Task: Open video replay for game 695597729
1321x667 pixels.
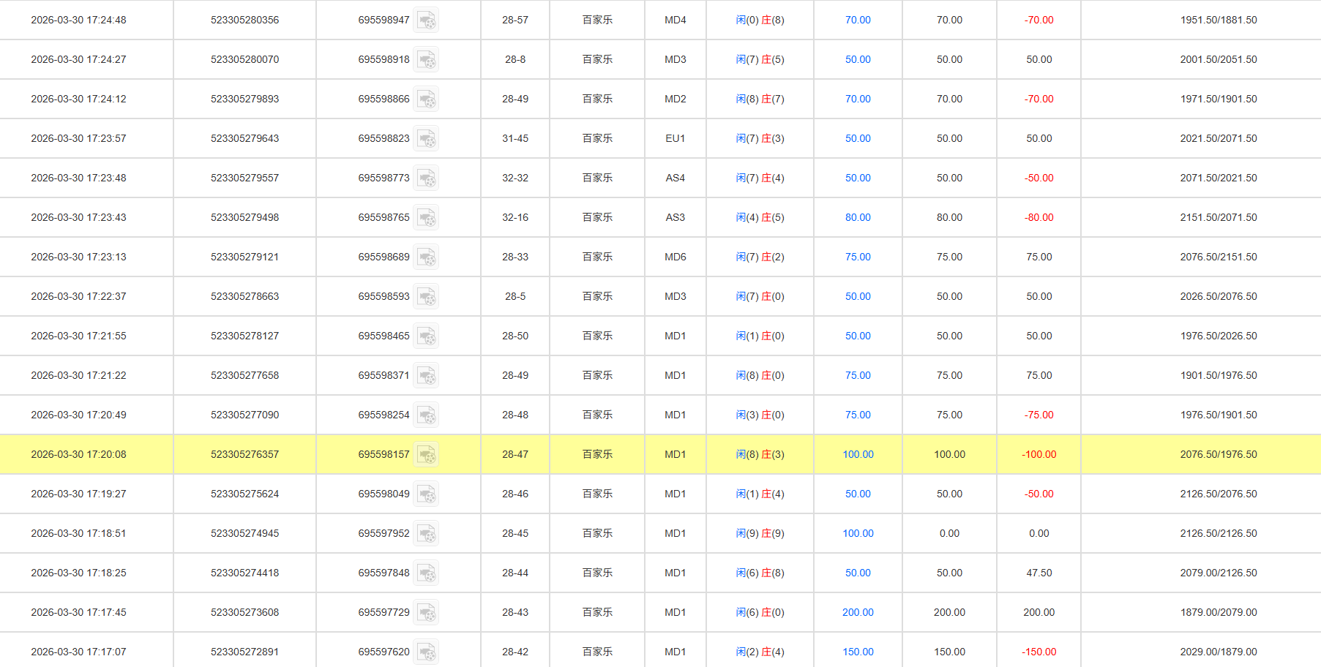Action: [427, 612]
